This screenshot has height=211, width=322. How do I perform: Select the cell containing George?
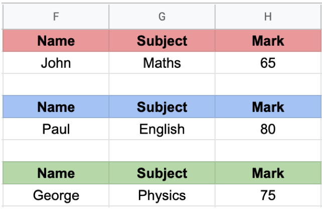(x=56, y=195)
